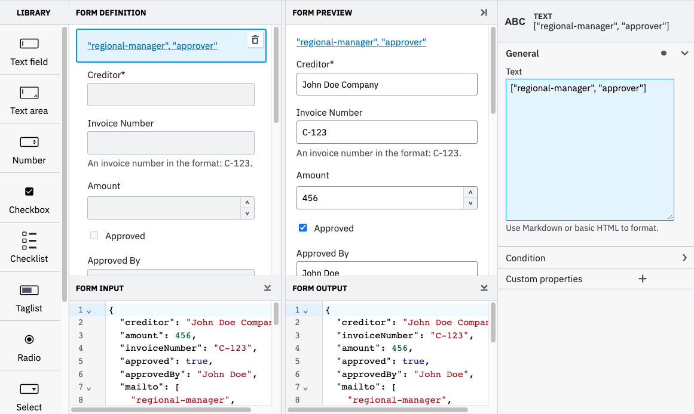Edit the Text property textarea
Viewport: 694px width, 414px height.
(589, 149)
